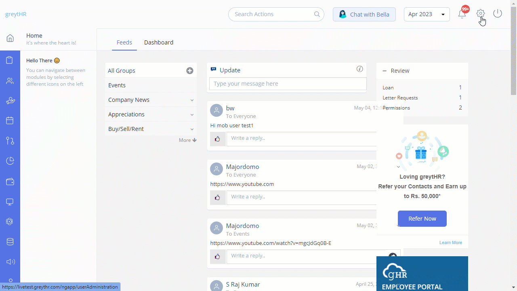Select All Groups in the list
The image size is (517, 291).
click(x=122, y=71)
